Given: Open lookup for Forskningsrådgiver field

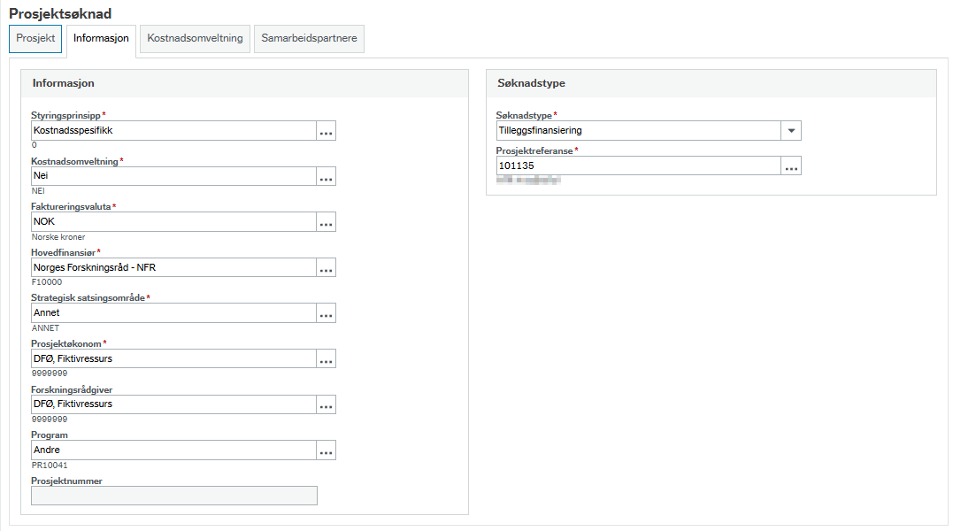Looking at the screenshot, I should 326,404.
